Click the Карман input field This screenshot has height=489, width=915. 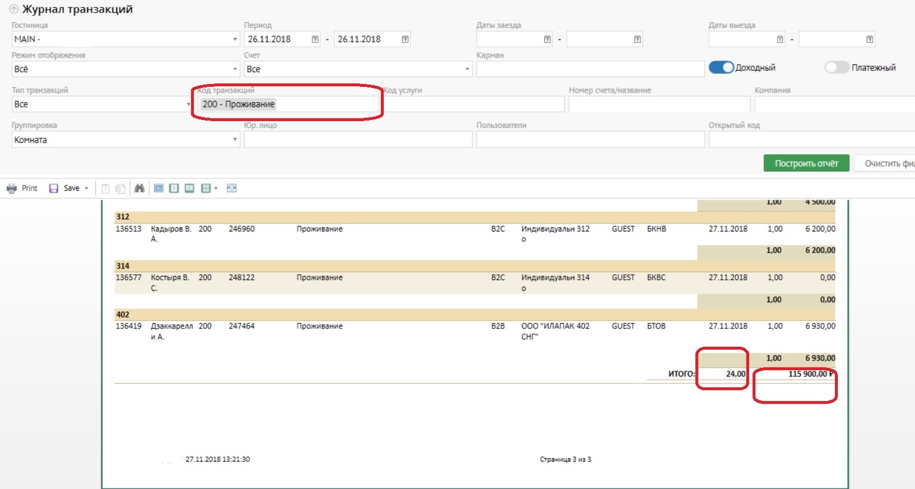click(590, 69)
